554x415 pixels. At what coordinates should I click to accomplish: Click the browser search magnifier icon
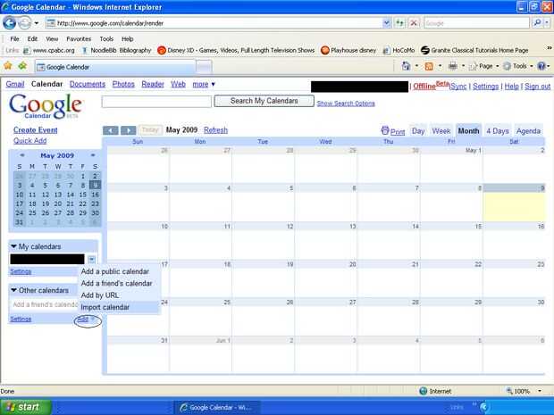point(537,23)
